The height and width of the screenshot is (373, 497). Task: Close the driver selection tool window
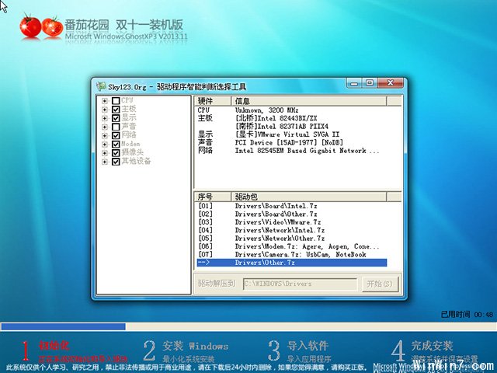pos(391,82)
